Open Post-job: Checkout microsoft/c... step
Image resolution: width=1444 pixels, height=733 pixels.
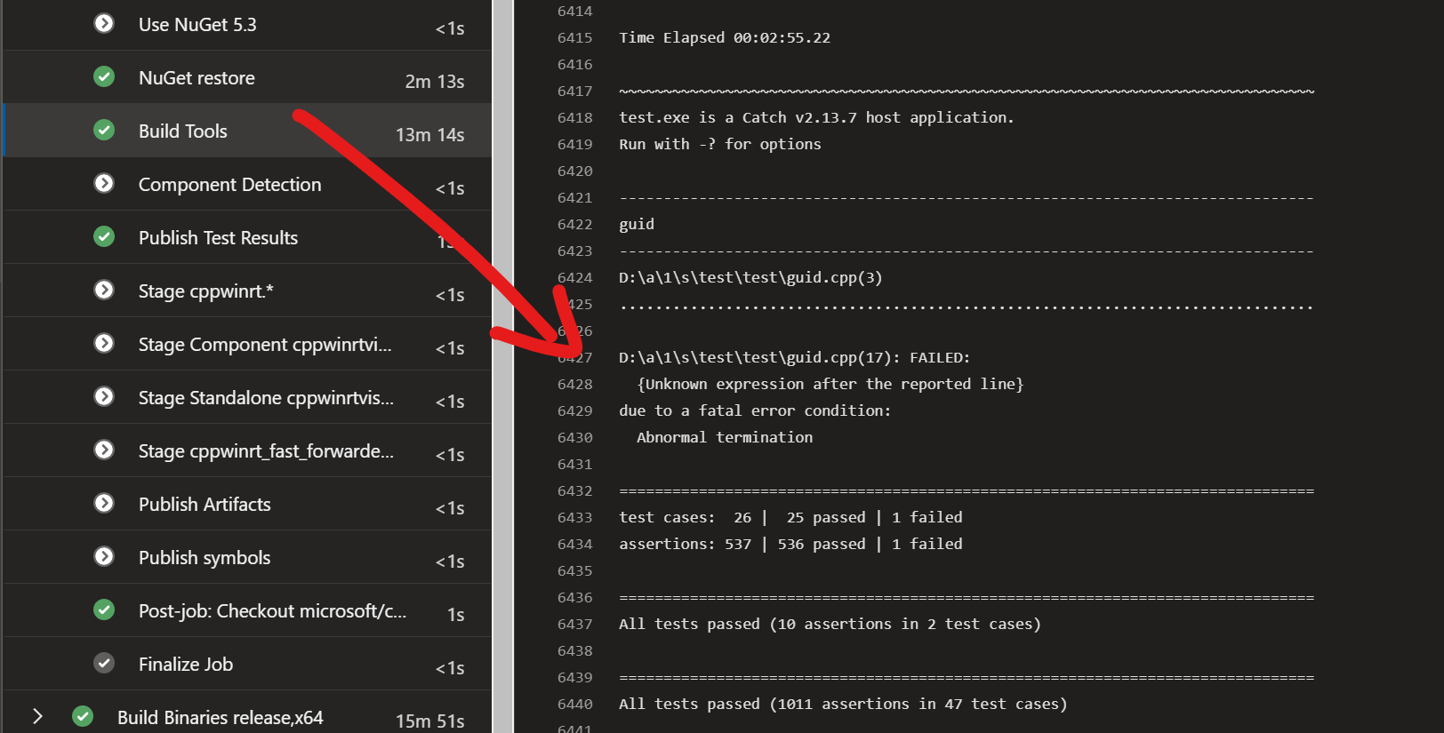pos(247,610)
